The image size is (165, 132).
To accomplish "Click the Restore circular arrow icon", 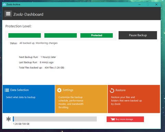I will (x=112, y=91).
